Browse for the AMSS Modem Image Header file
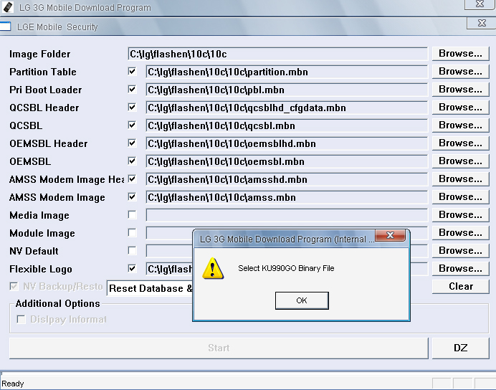The image size is (496, 390). click(461, 179)
